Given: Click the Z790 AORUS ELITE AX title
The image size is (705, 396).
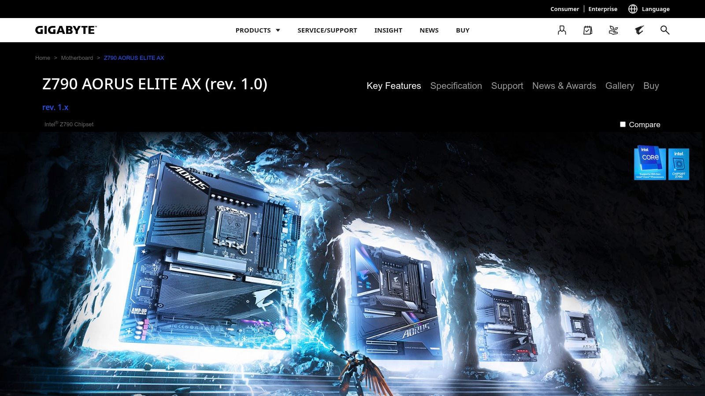Looking at the screenshot, I should [155, 84].
